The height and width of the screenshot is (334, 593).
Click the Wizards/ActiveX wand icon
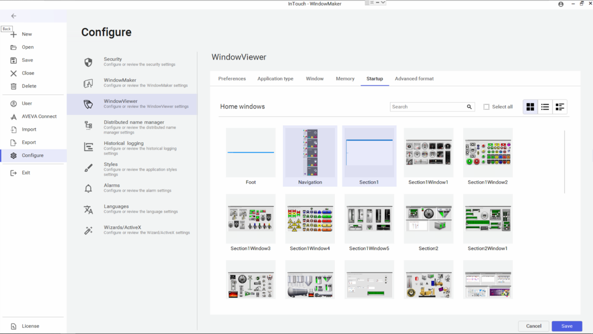coord(89,230)
